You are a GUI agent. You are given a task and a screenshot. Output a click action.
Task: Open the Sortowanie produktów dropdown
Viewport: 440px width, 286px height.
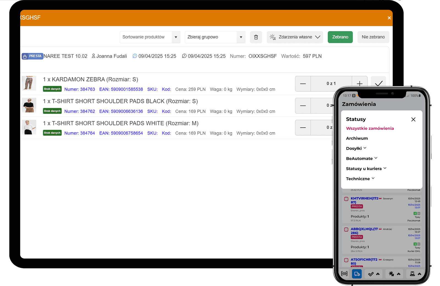(x=150, y=37)
